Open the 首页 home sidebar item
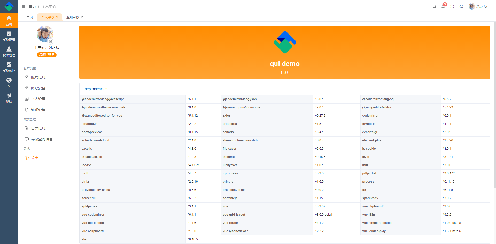Image resolution: width=496 pixels, height=244 pixels. click(9, 21)
